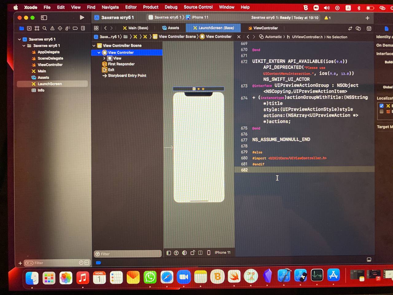Add a new file with plus button
Screen dimensions: 393x295
coord(20,263)
